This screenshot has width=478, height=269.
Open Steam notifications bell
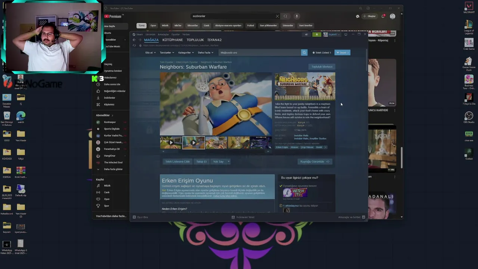pos(317,34)
